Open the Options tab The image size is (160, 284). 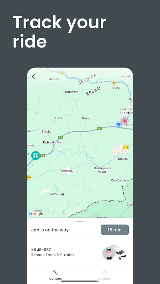point(104,275)
